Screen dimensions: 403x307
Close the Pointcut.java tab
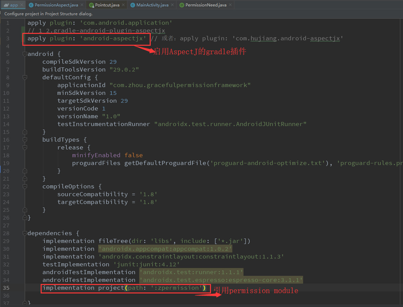[x=123, y=5]
